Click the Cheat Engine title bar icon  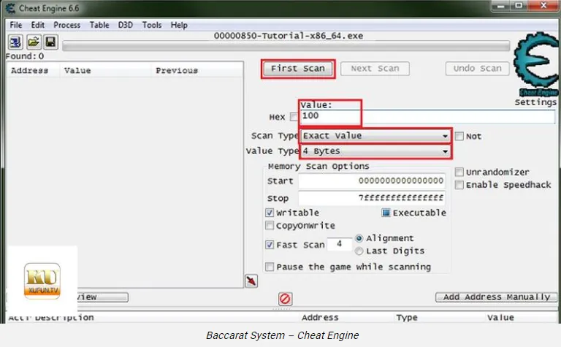10,8
